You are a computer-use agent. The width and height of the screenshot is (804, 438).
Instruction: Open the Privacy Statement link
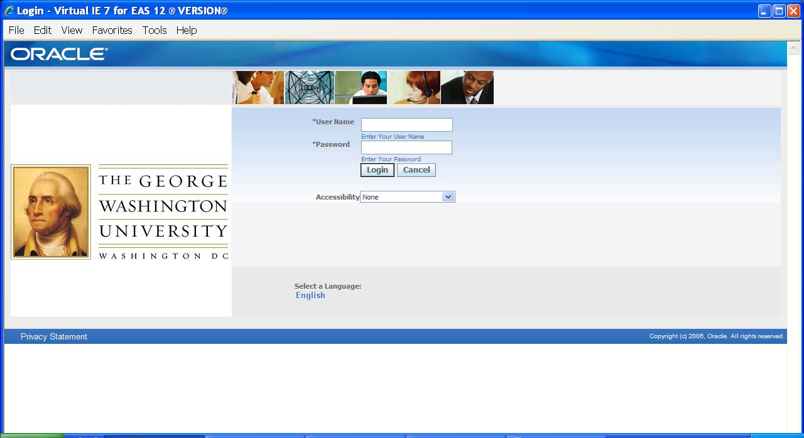click(x=53, y=336)
